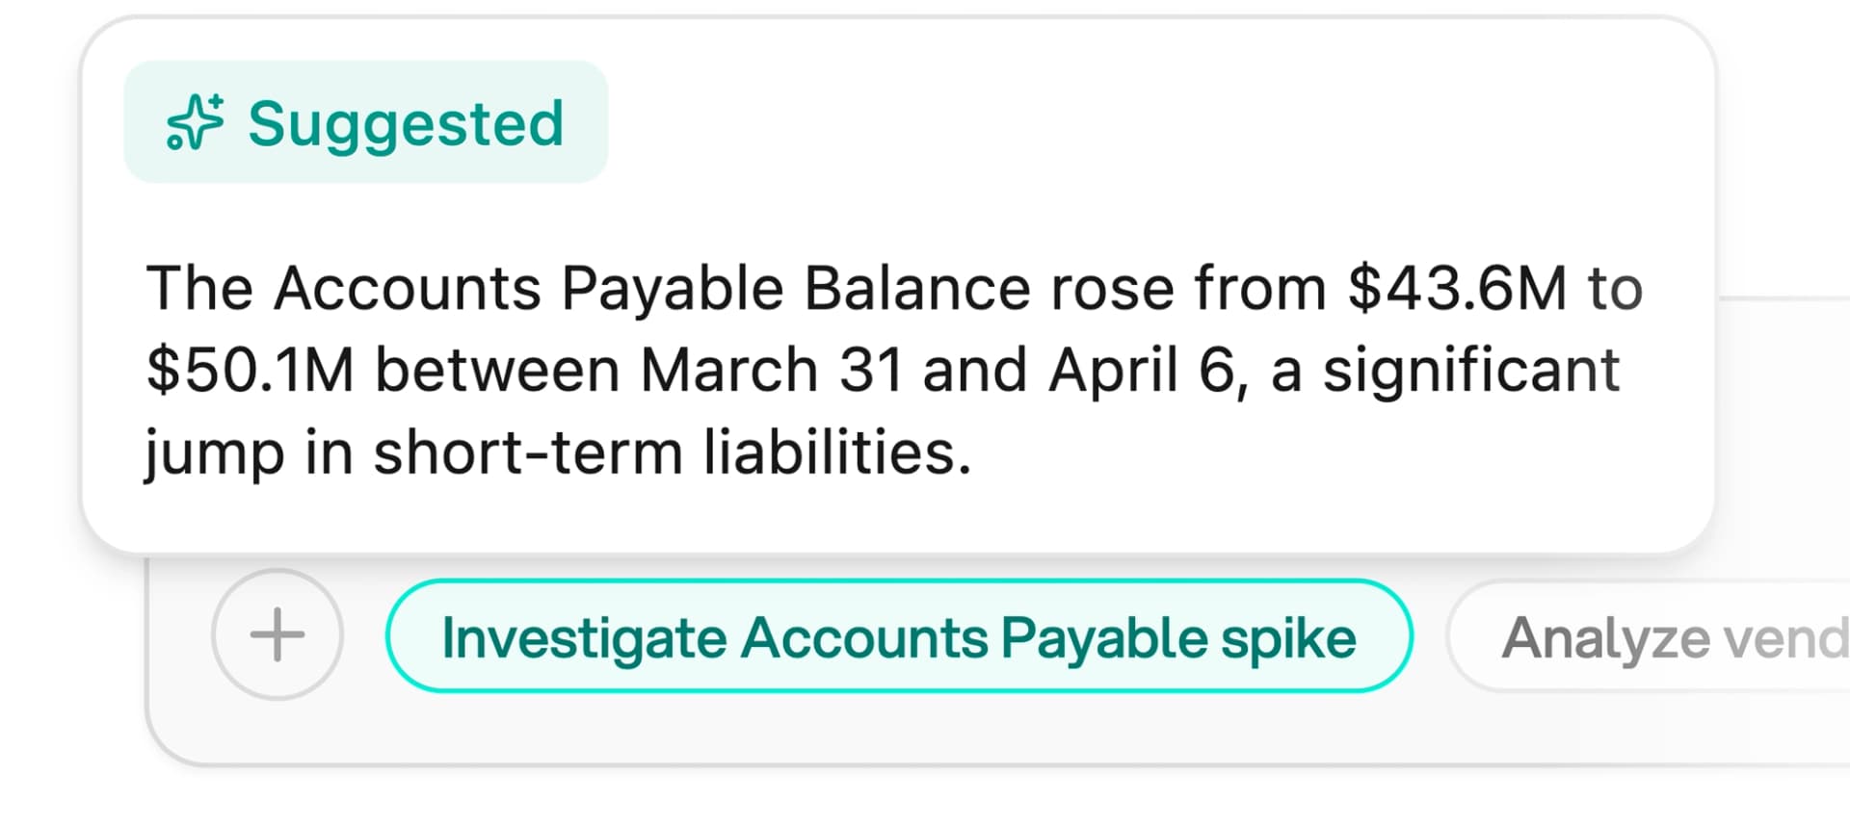Click the word The starting the description
The width and height of the screenshot is (1850, 825).
tap(199, 289)
